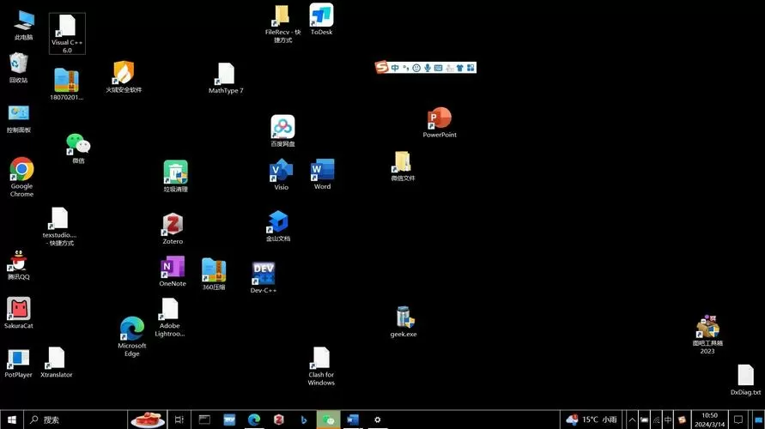Select the MathType 7 shortcut
765x429 pixels.
(226, 78)
